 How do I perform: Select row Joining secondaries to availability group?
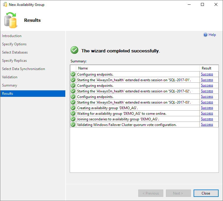click(144, 119)
